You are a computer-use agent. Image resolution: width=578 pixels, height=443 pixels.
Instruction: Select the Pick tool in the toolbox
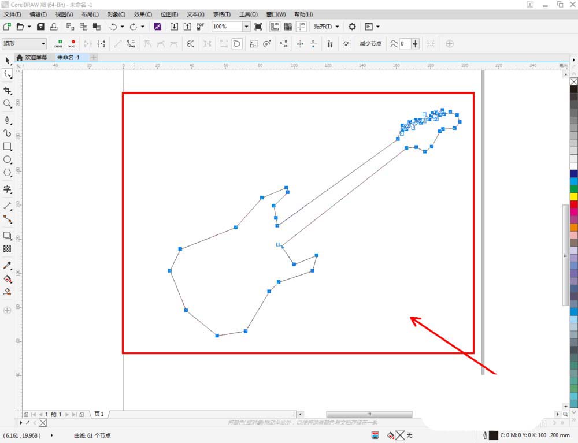pos(8,61)
